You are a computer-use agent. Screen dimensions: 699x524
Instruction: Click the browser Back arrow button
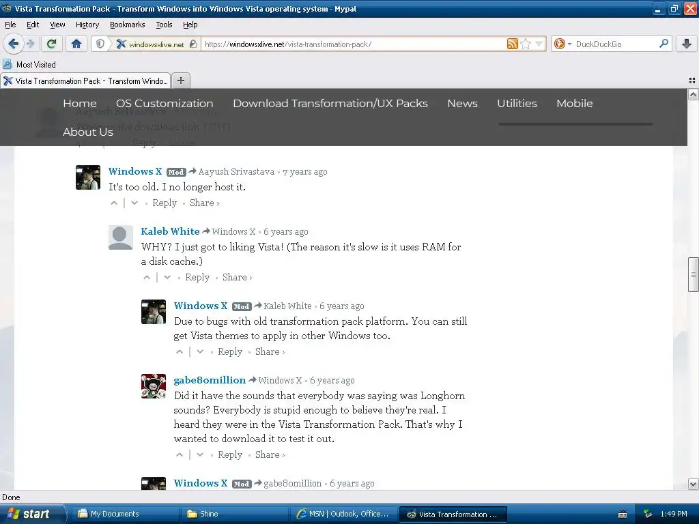click(13, 44)
